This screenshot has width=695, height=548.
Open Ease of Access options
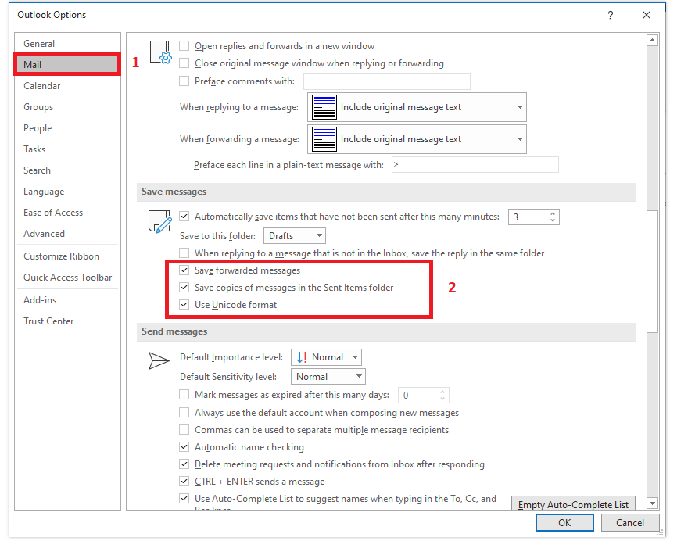click(x=67, y=213)
